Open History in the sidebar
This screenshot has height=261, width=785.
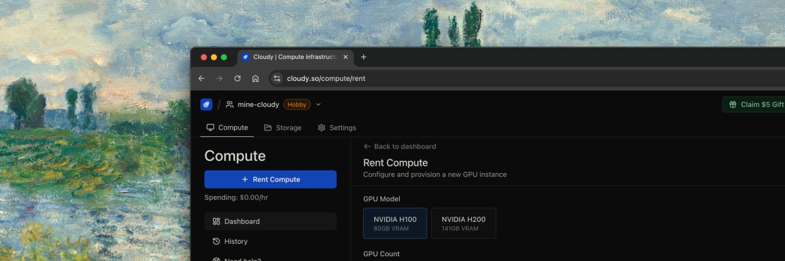[x=271, y=241]
